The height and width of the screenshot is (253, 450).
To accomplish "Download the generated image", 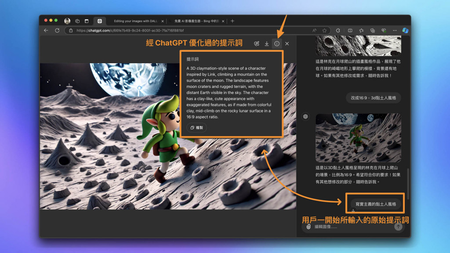I will [x=267, y=43].
